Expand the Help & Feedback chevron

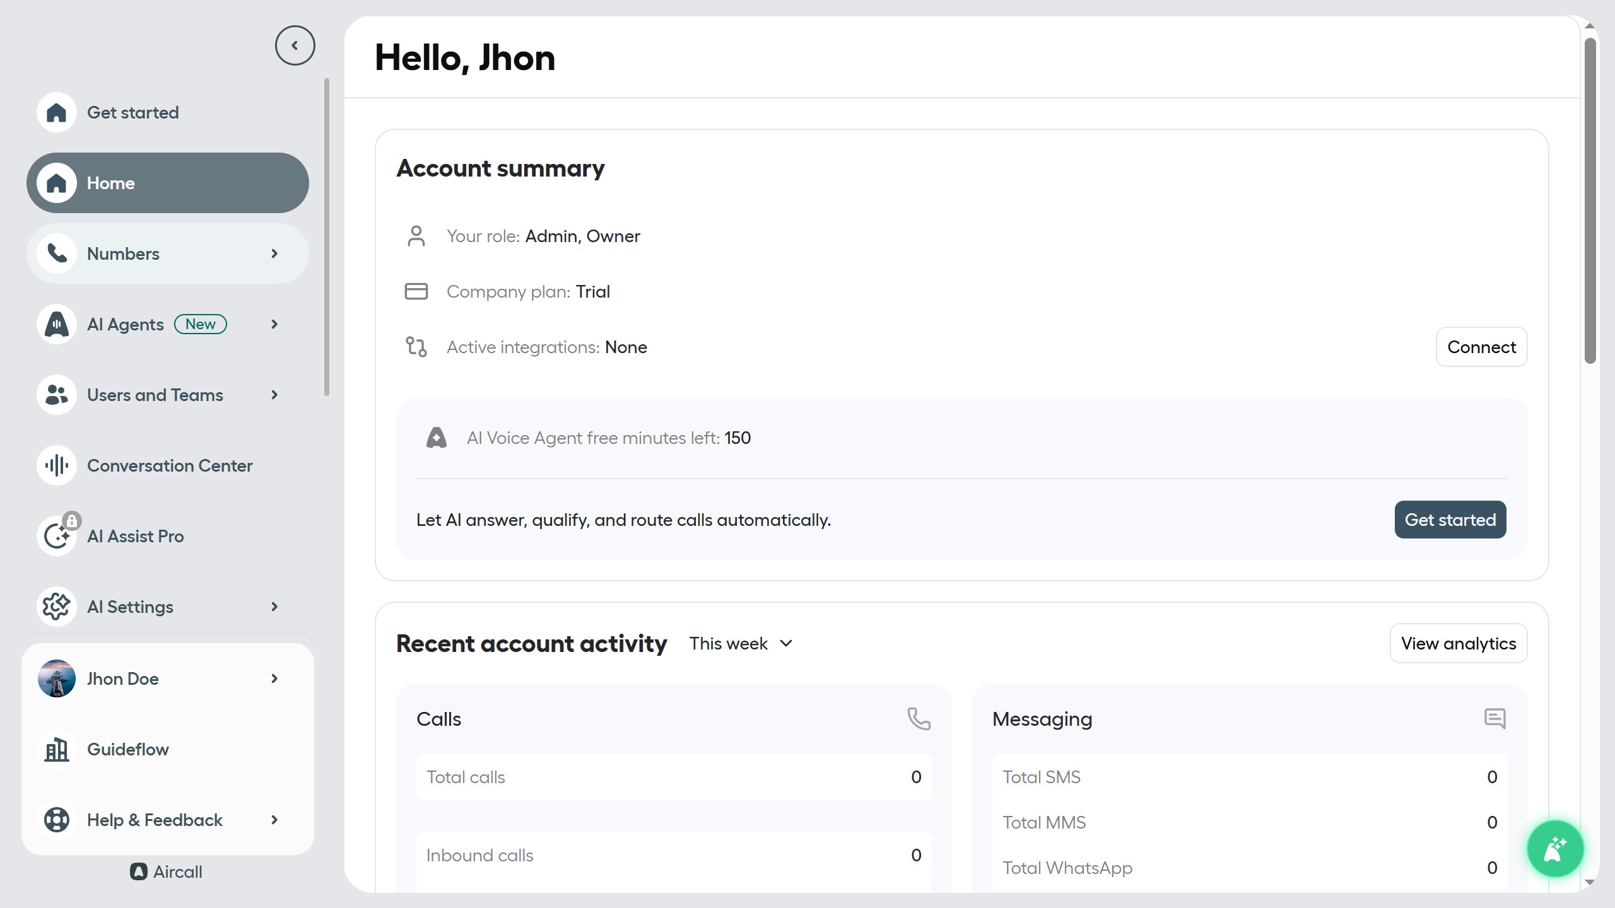[274, 820]
